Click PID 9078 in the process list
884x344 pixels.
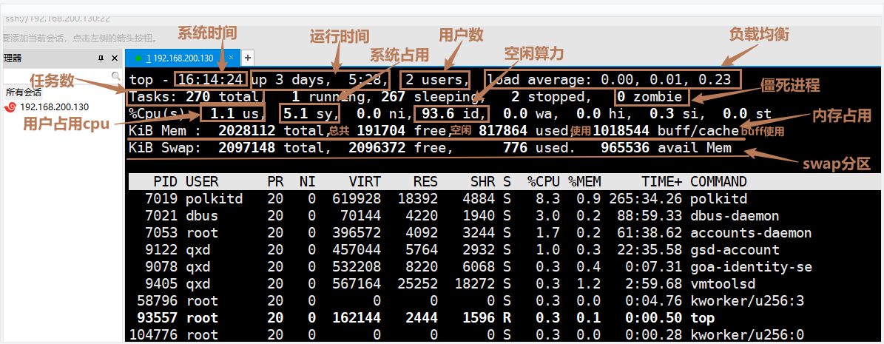click(161, 267)
